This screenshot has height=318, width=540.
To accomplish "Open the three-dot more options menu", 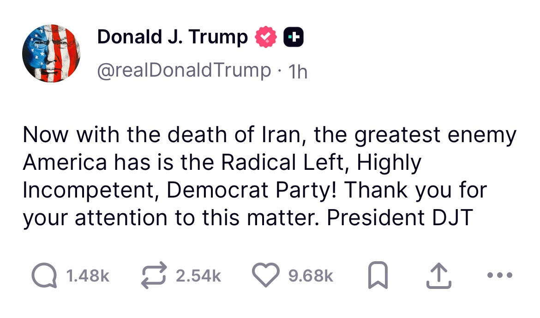I will [x=499, y=276].
